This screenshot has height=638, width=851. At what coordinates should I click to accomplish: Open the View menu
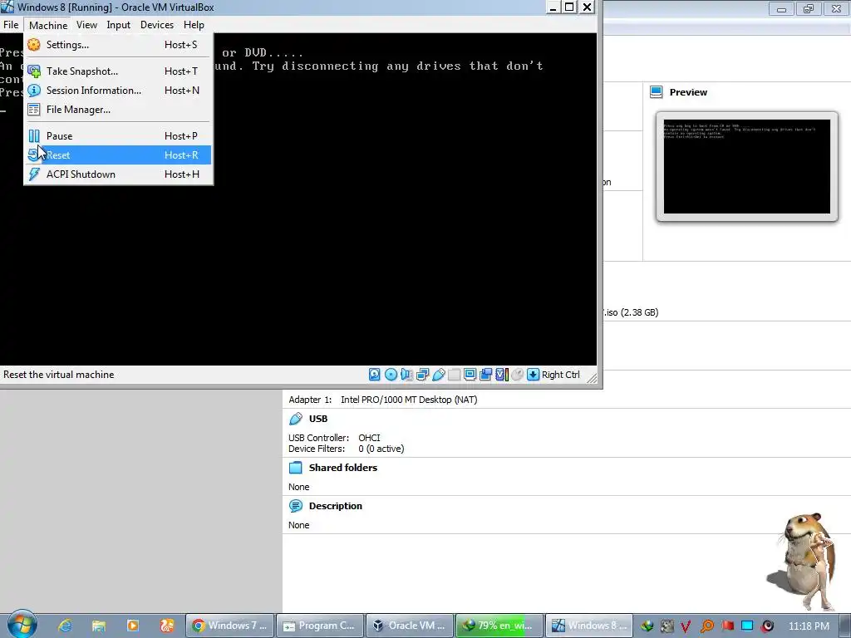coord(86,25)
